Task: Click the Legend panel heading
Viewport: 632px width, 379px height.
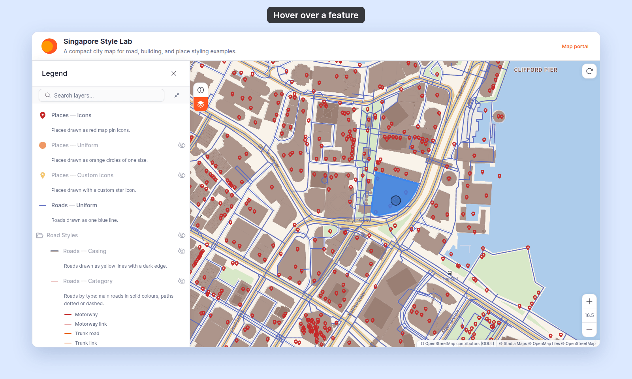Action: point(55,73)
